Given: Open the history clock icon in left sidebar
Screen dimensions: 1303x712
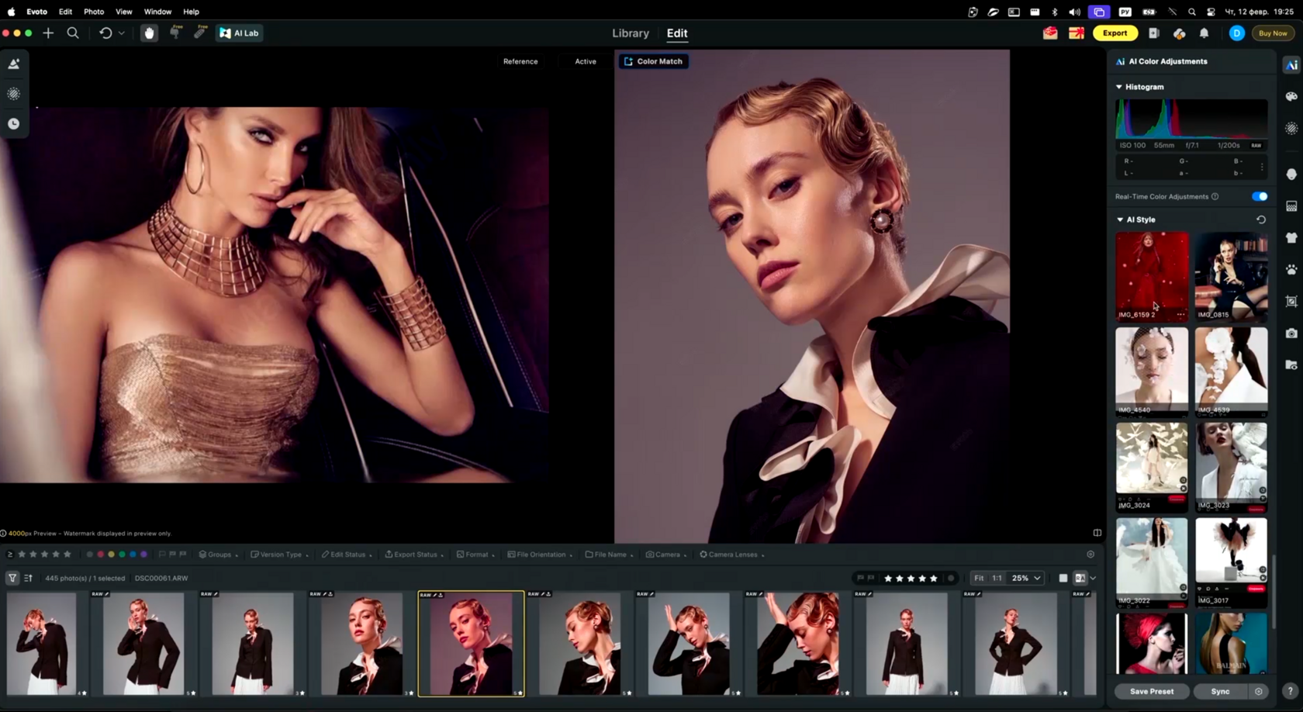Looking at the screenshot, I should [14, 124].
